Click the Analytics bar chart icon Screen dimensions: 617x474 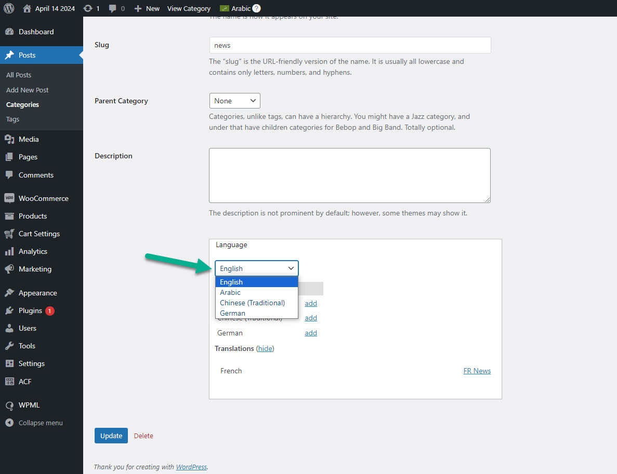click(x=9, y=252)
